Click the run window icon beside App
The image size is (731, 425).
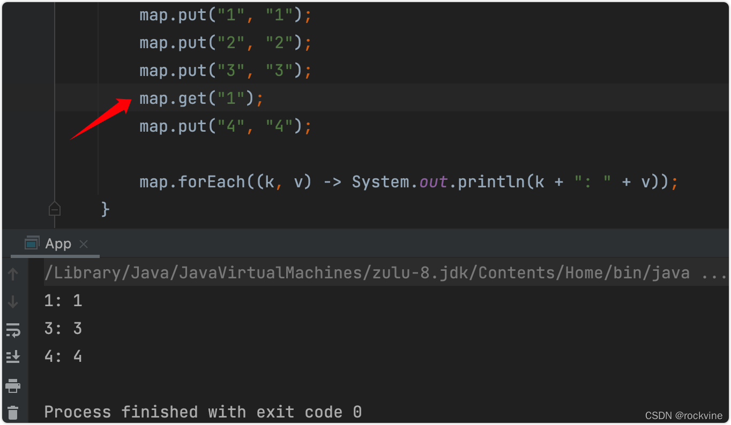(x=32, y=243)
